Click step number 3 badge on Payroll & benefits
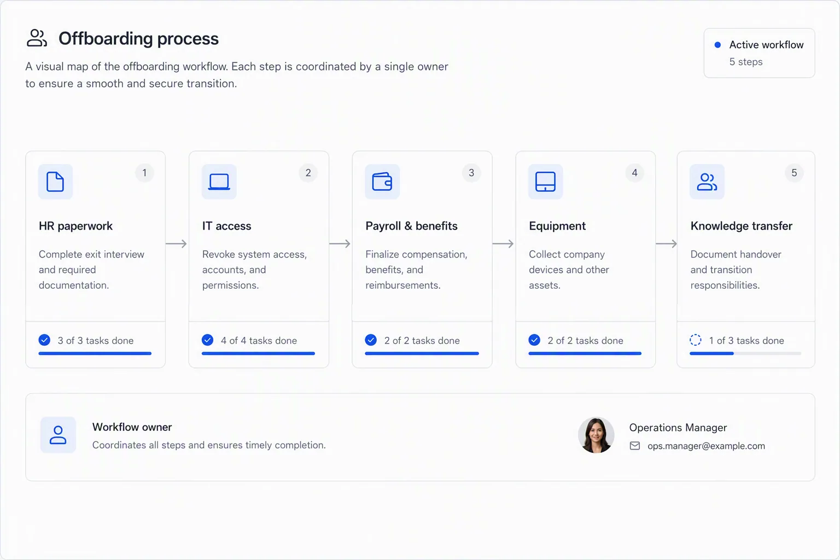 point(471,173)
